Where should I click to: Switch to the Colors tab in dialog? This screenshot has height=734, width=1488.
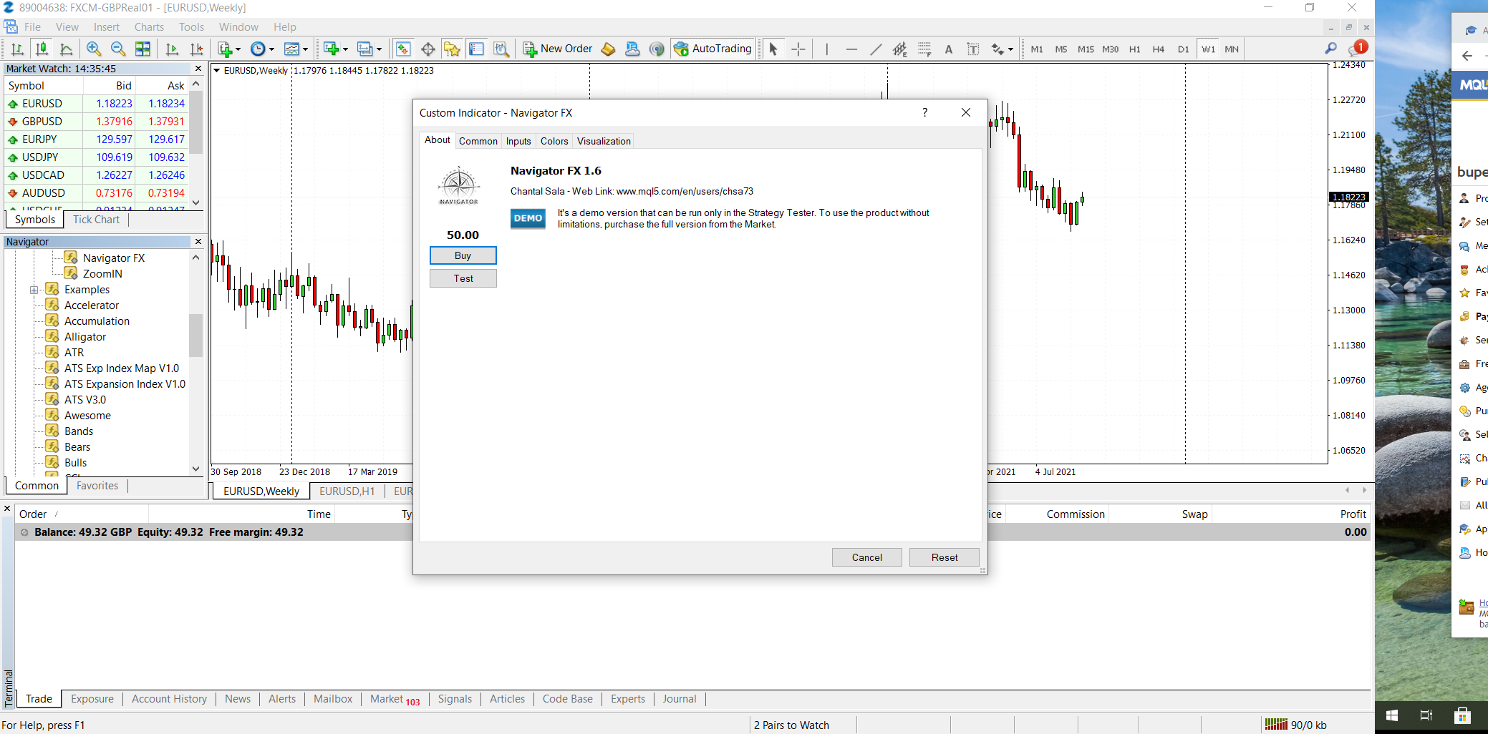554,141
